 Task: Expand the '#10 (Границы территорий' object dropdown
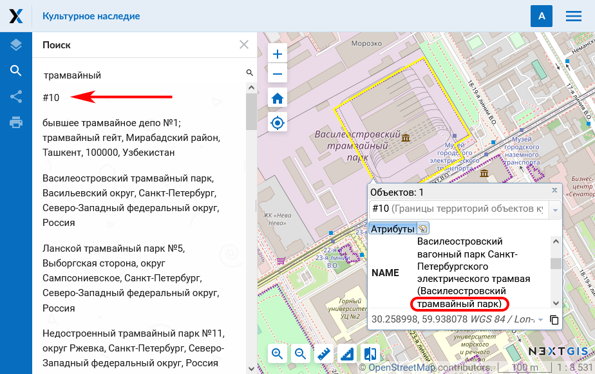[555, 210]
